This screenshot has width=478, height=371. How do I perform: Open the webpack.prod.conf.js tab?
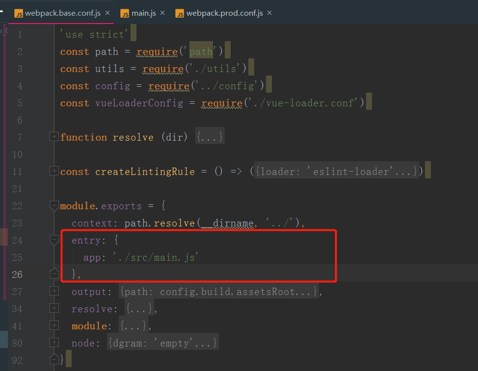point(225,13)
